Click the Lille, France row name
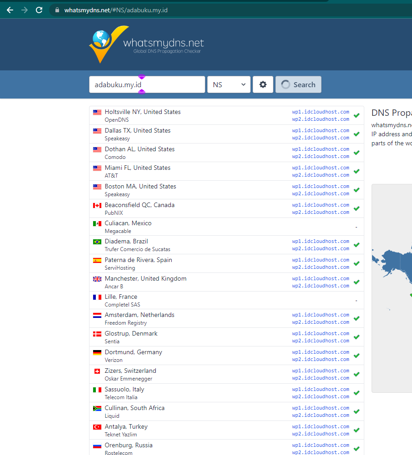This screenshot has height=455, width=412. click(x=121, y=297)
